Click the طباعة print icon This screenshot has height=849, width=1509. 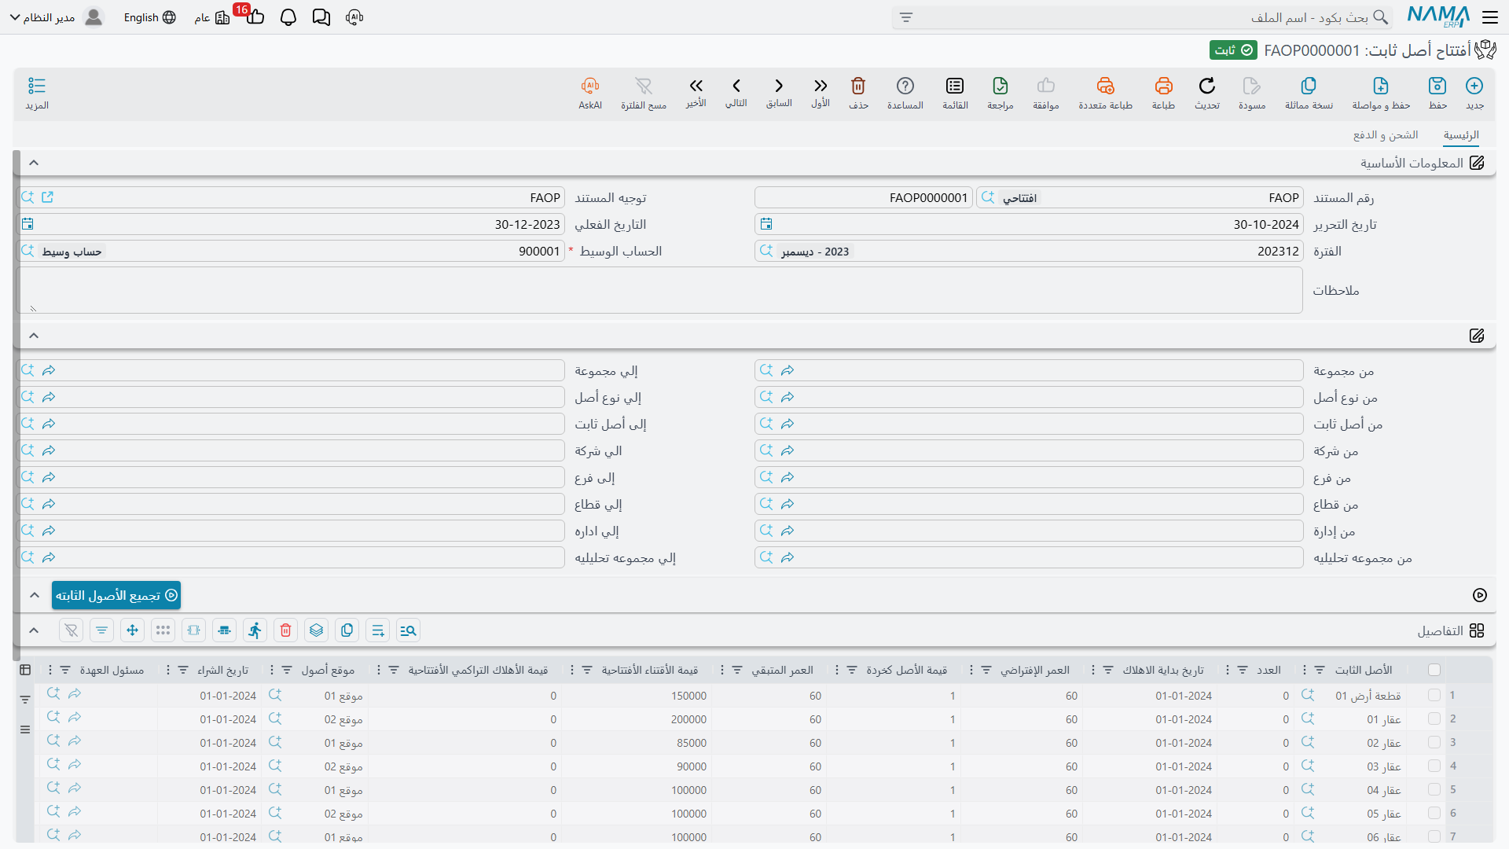pyautogui.click(x=1163, y=86)
